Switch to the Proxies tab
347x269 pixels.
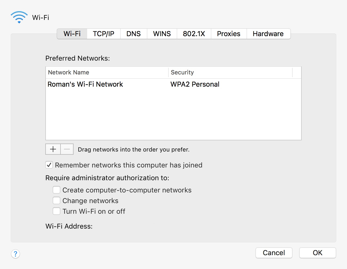coord(229,34)
